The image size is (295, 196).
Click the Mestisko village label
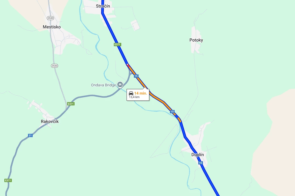(52, 27)
